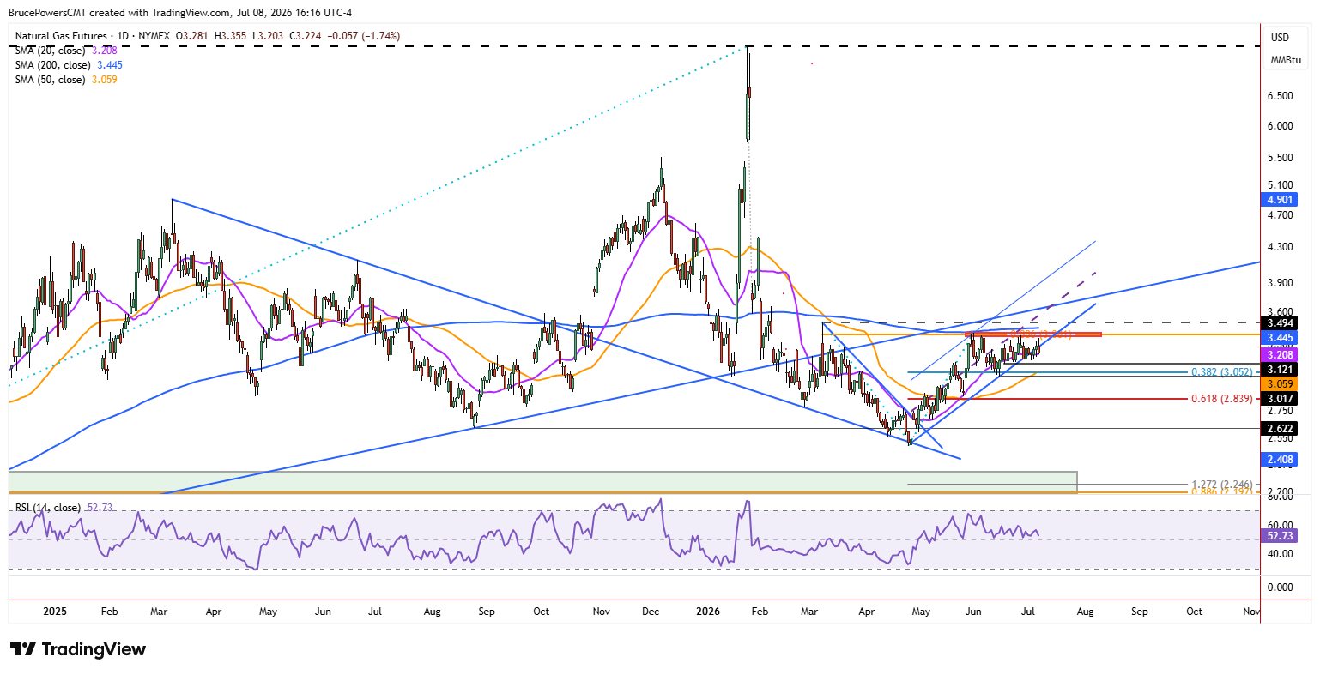Click the 3.900 price axis tick

point(1281,283)
